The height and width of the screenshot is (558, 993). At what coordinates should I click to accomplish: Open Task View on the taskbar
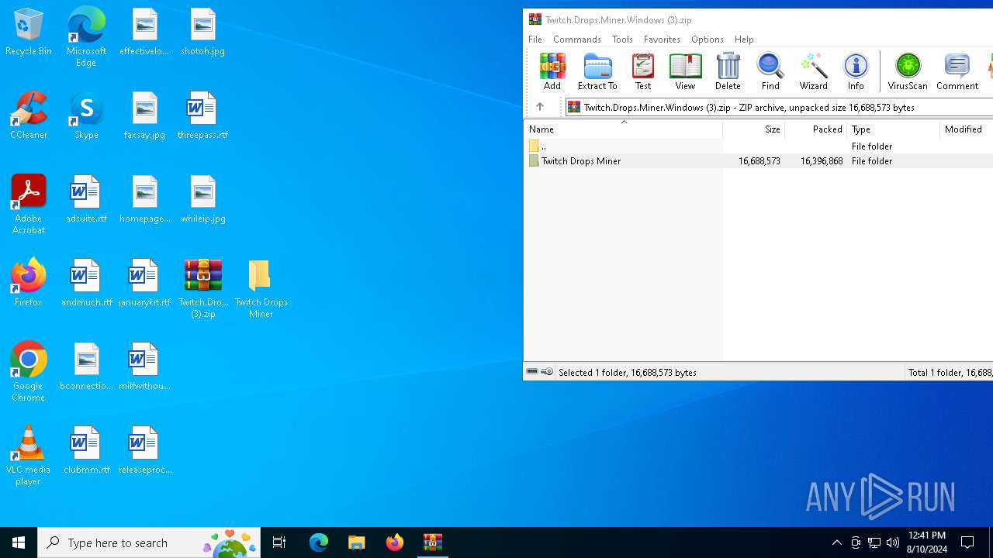279,542
